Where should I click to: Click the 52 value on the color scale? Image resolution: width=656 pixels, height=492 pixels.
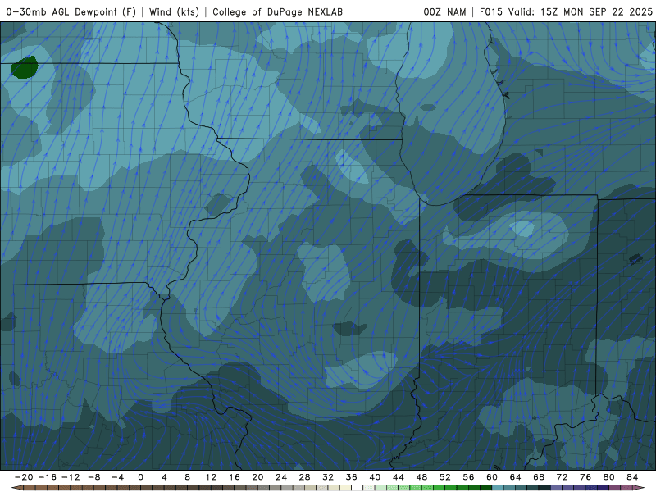tap(445, 477)
